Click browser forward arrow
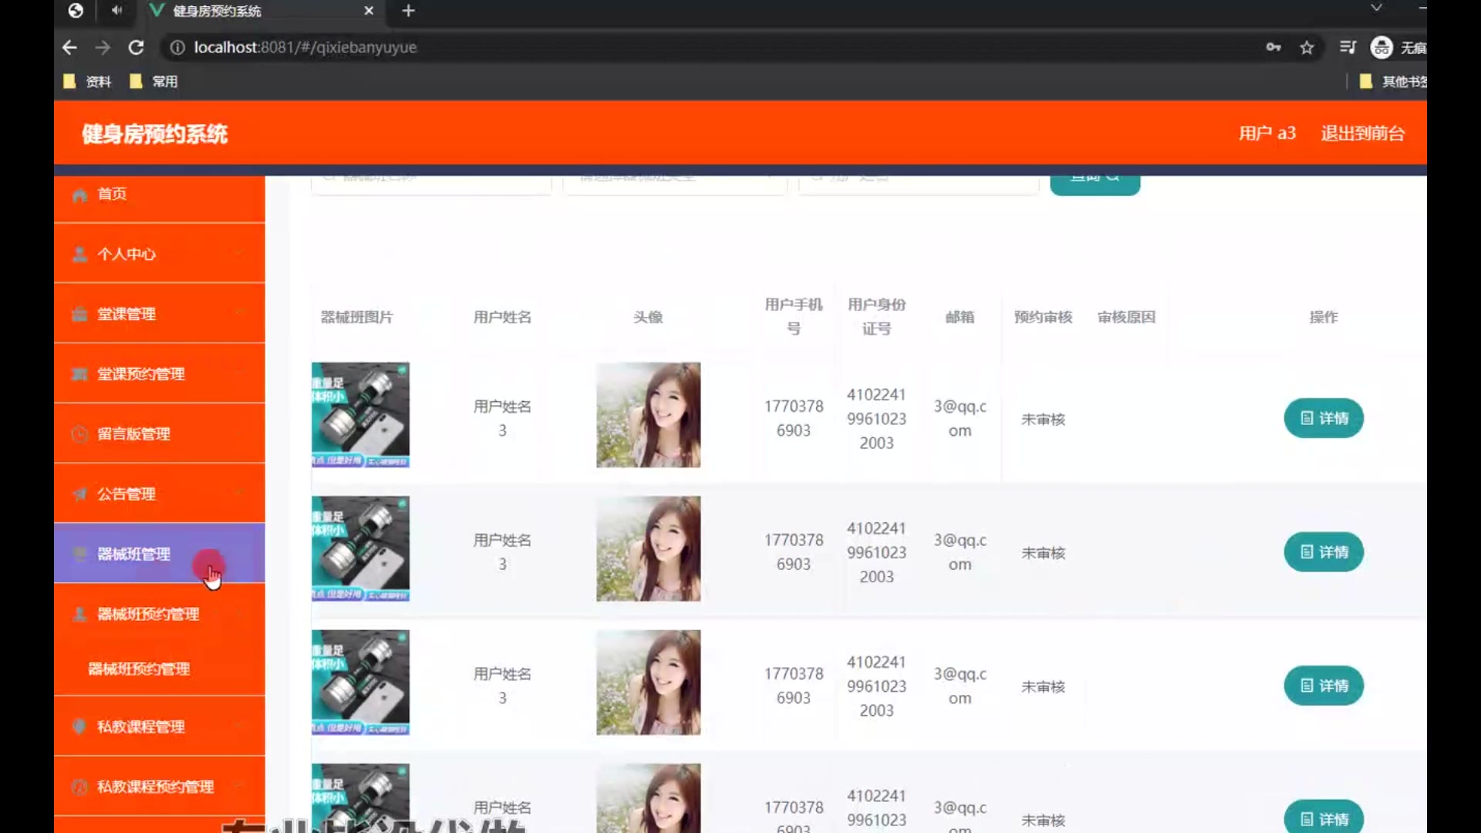 coord(103,47)
